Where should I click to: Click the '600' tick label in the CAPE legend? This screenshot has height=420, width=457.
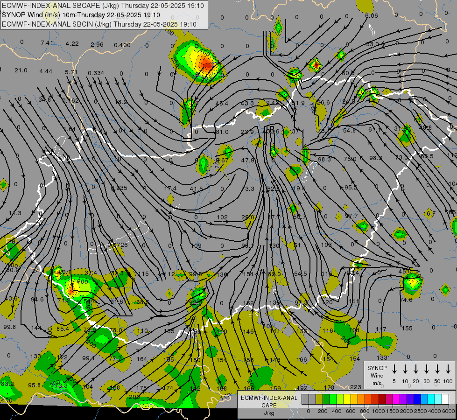coord(351,411)
